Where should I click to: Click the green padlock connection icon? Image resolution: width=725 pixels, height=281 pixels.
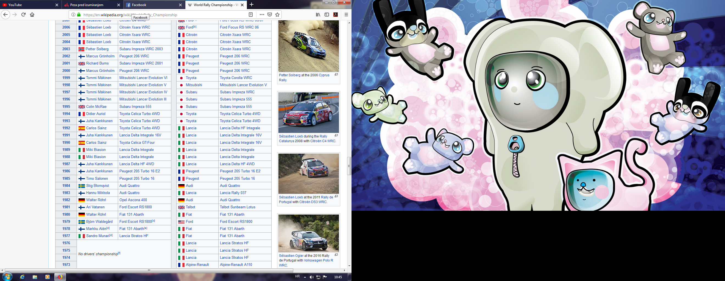[79, 15]
